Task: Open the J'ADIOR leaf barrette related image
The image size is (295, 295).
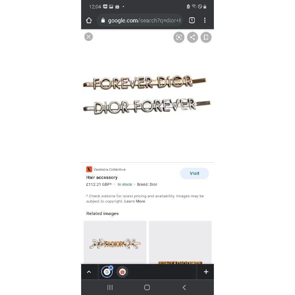Action: coord(115,242)
